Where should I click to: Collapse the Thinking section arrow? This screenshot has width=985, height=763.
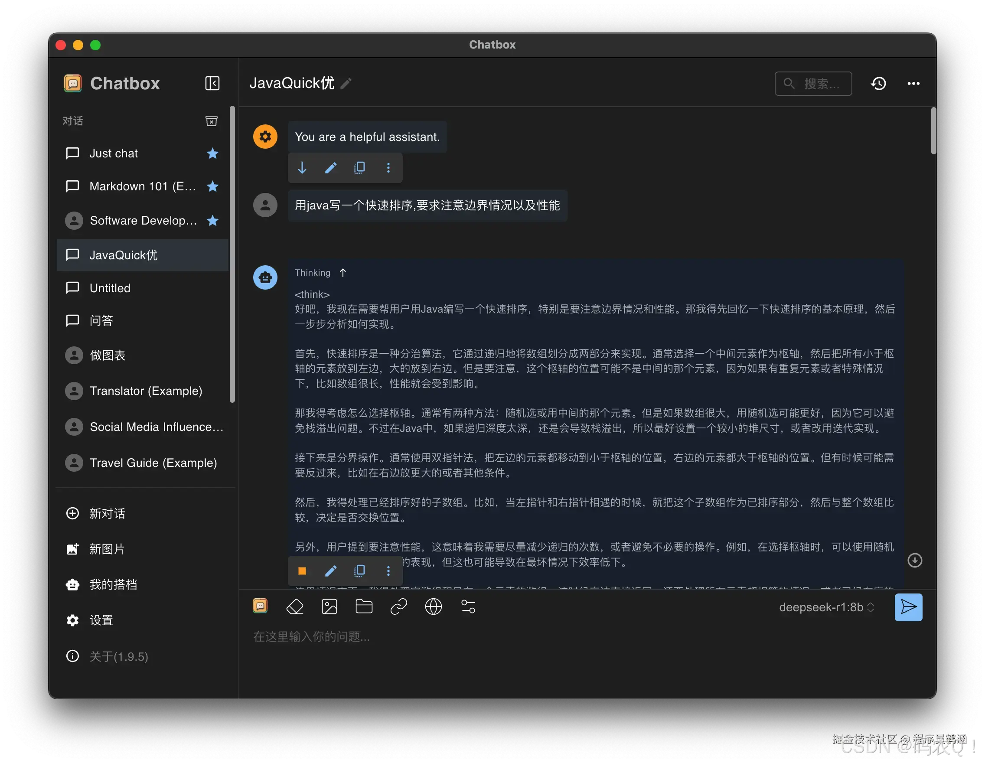tap(343, 273)
